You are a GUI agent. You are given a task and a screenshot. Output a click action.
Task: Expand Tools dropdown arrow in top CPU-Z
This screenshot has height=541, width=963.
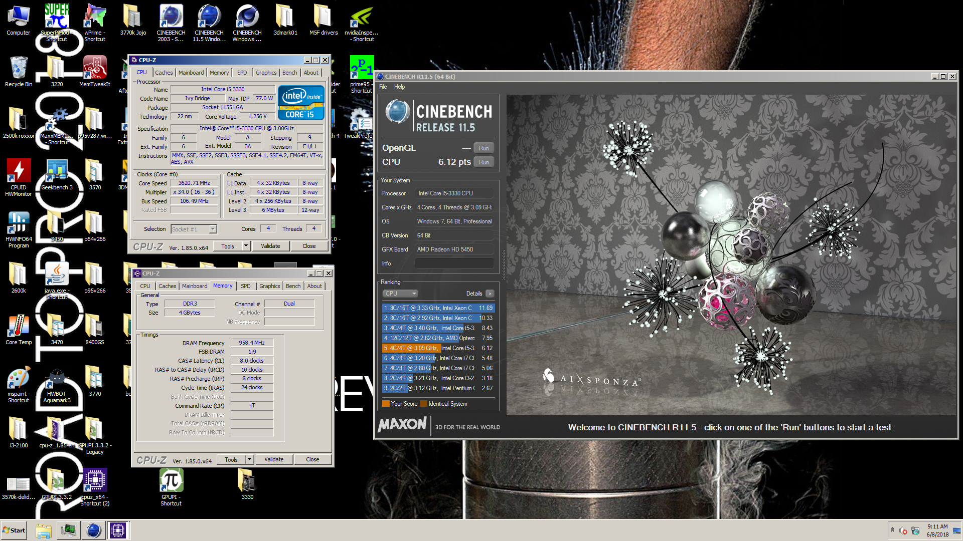(246, 246)
